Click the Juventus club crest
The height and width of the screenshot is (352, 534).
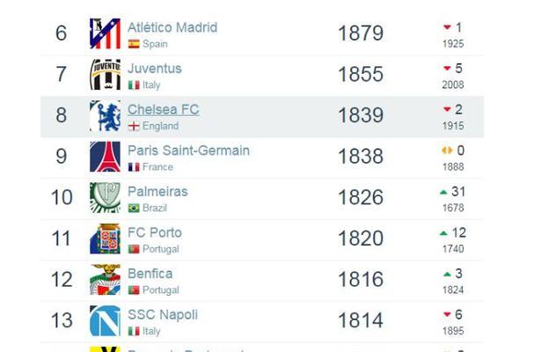(105, 75)
